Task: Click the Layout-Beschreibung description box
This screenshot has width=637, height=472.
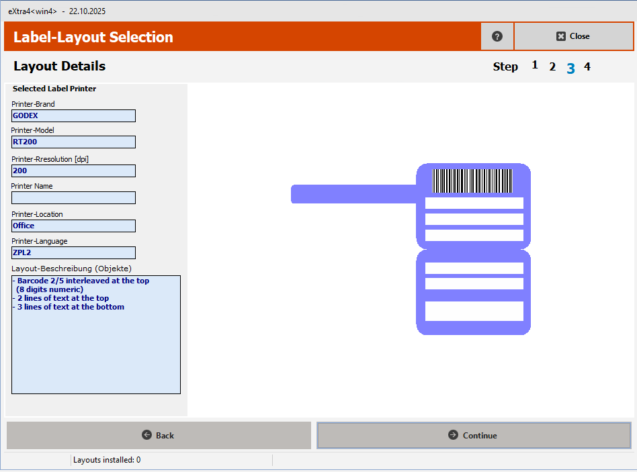Action: point(95,334)
